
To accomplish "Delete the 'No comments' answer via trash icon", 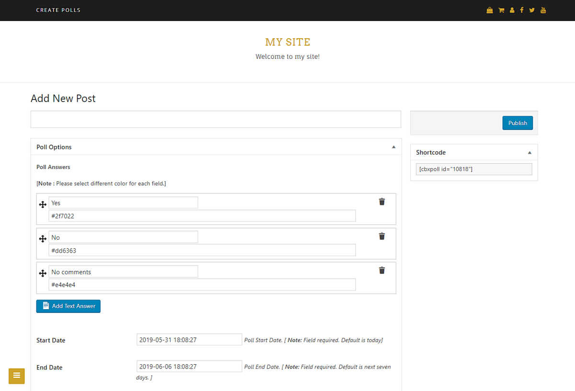I will 381,270.
